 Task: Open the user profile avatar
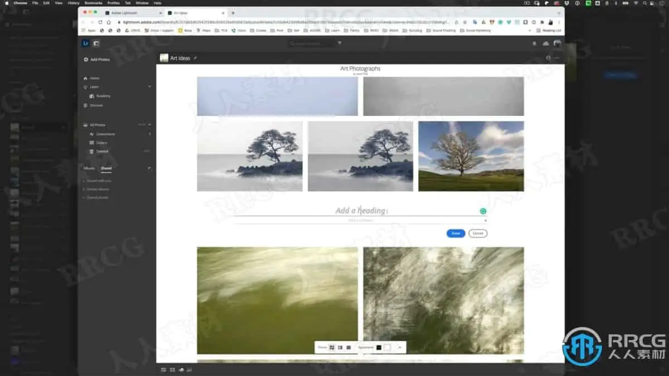(x=556, y=43)
